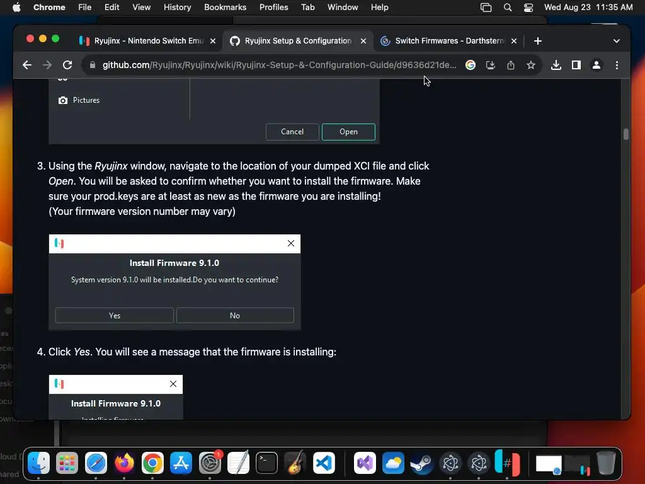The width and height of the screenshot is (645, 484).
Task: Open the Chrome profile avatar icon
Action: pos(596,65)
